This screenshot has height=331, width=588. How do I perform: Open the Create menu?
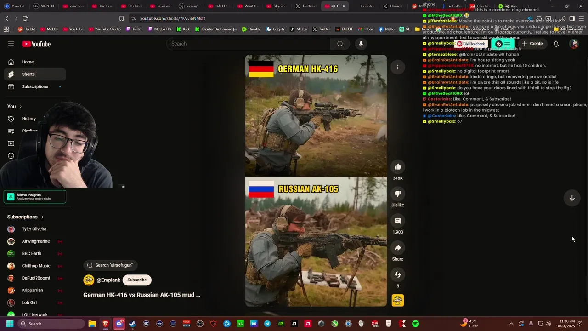532,44
